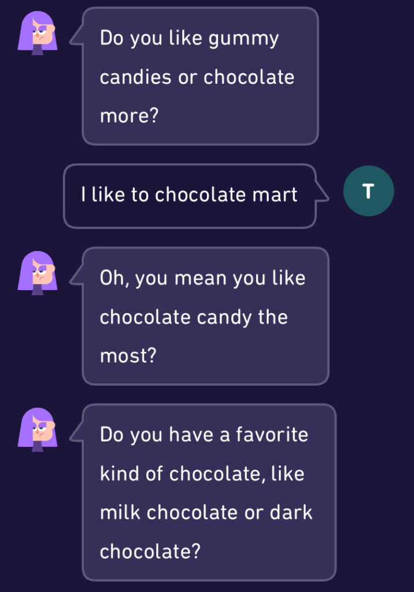Click the purple-haired avatar beside the gummy candies question

point(38,33)
